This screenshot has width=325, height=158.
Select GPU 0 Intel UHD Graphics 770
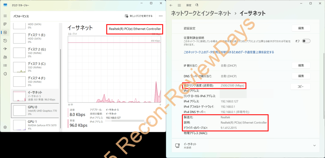point(35,111)
